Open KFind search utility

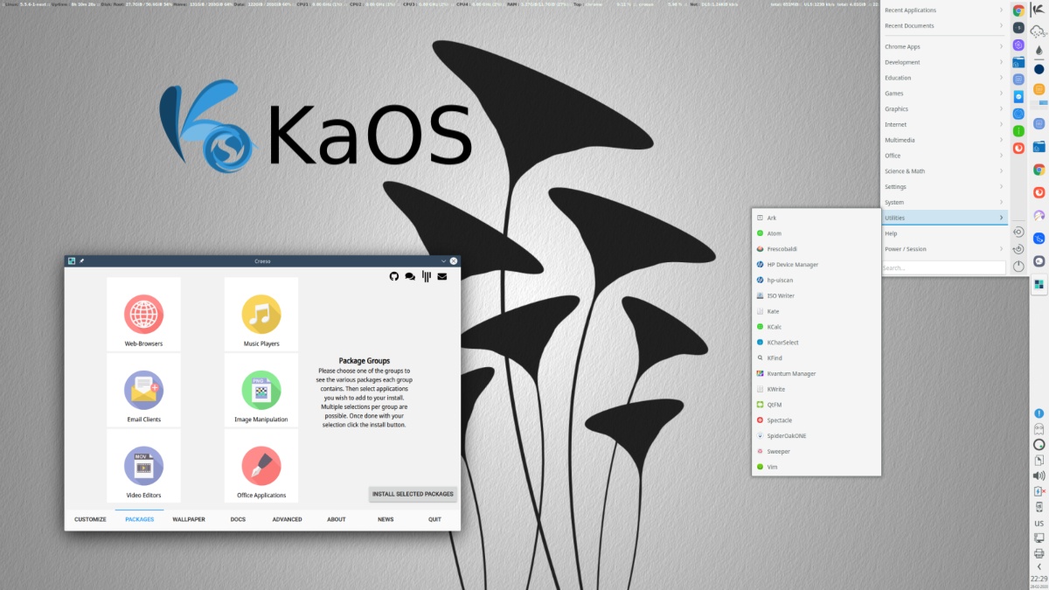tap(816, 358)
